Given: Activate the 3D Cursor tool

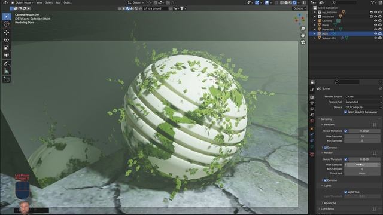Looking at the screenshot, I should pos(7,24).
